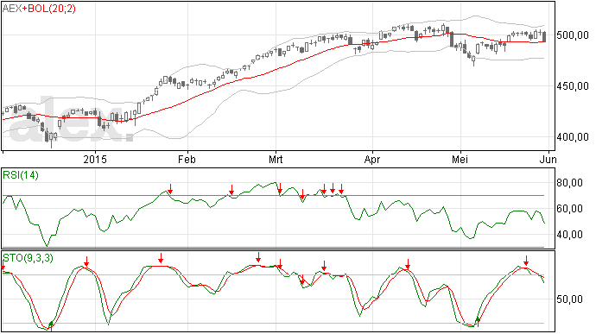The height and width of the screenshot is (334, 596).
Task: Click the Mrt date axis label
Action: [x=276, y=159]
